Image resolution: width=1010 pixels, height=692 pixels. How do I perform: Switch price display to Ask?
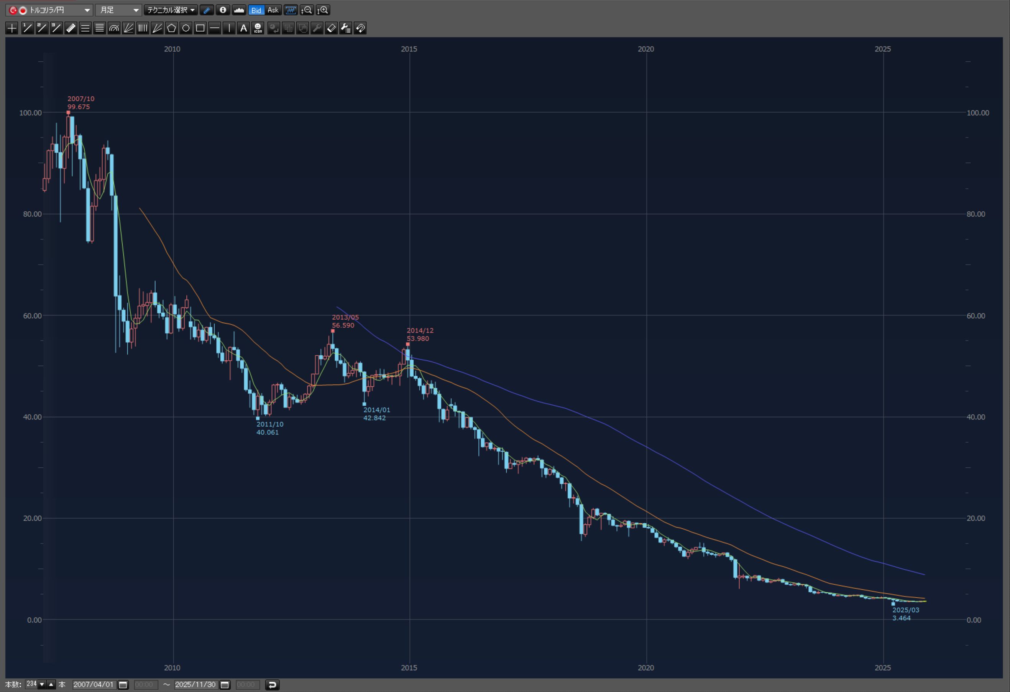pos(273,10)
